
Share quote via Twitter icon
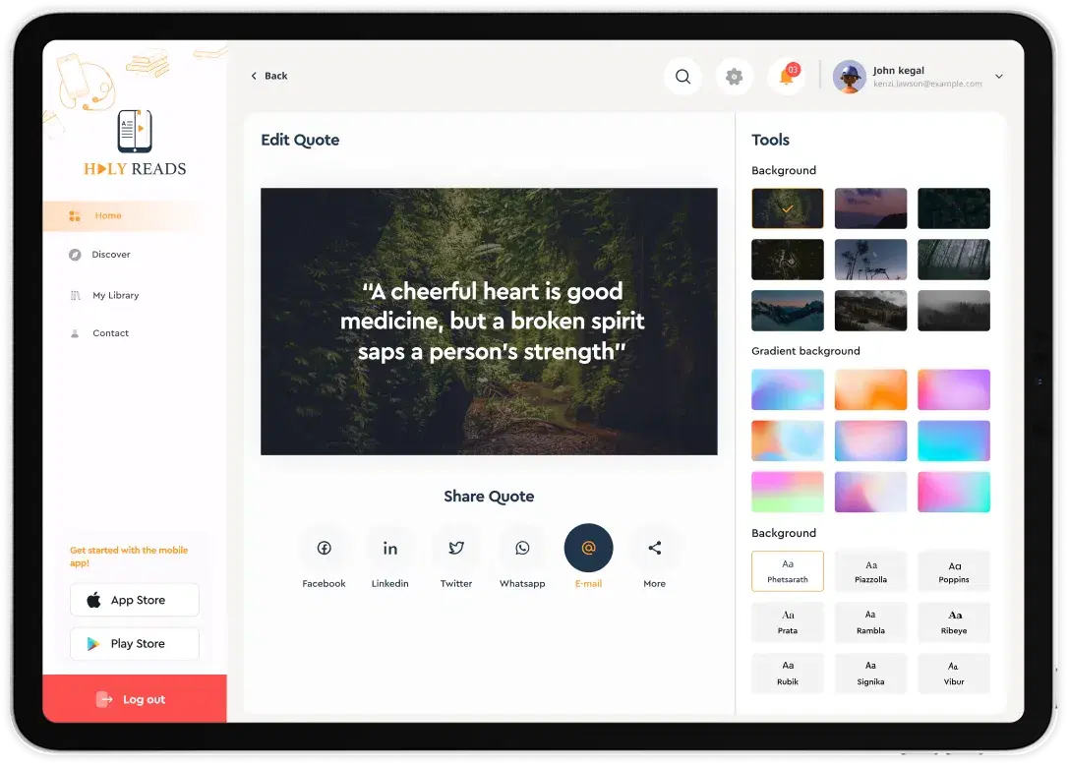click(456, 548)
